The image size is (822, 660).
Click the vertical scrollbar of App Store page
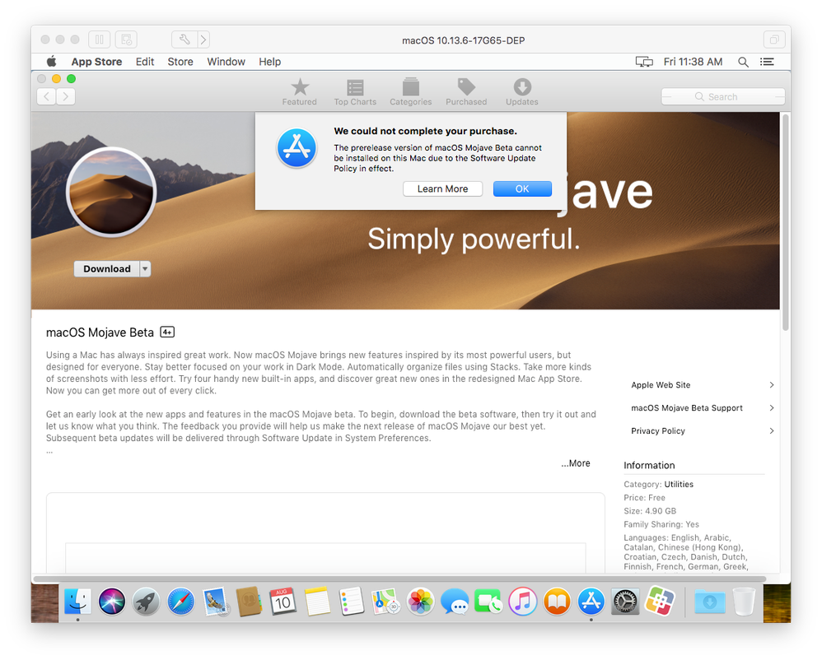pyautogui.click(x=785, y=222)
